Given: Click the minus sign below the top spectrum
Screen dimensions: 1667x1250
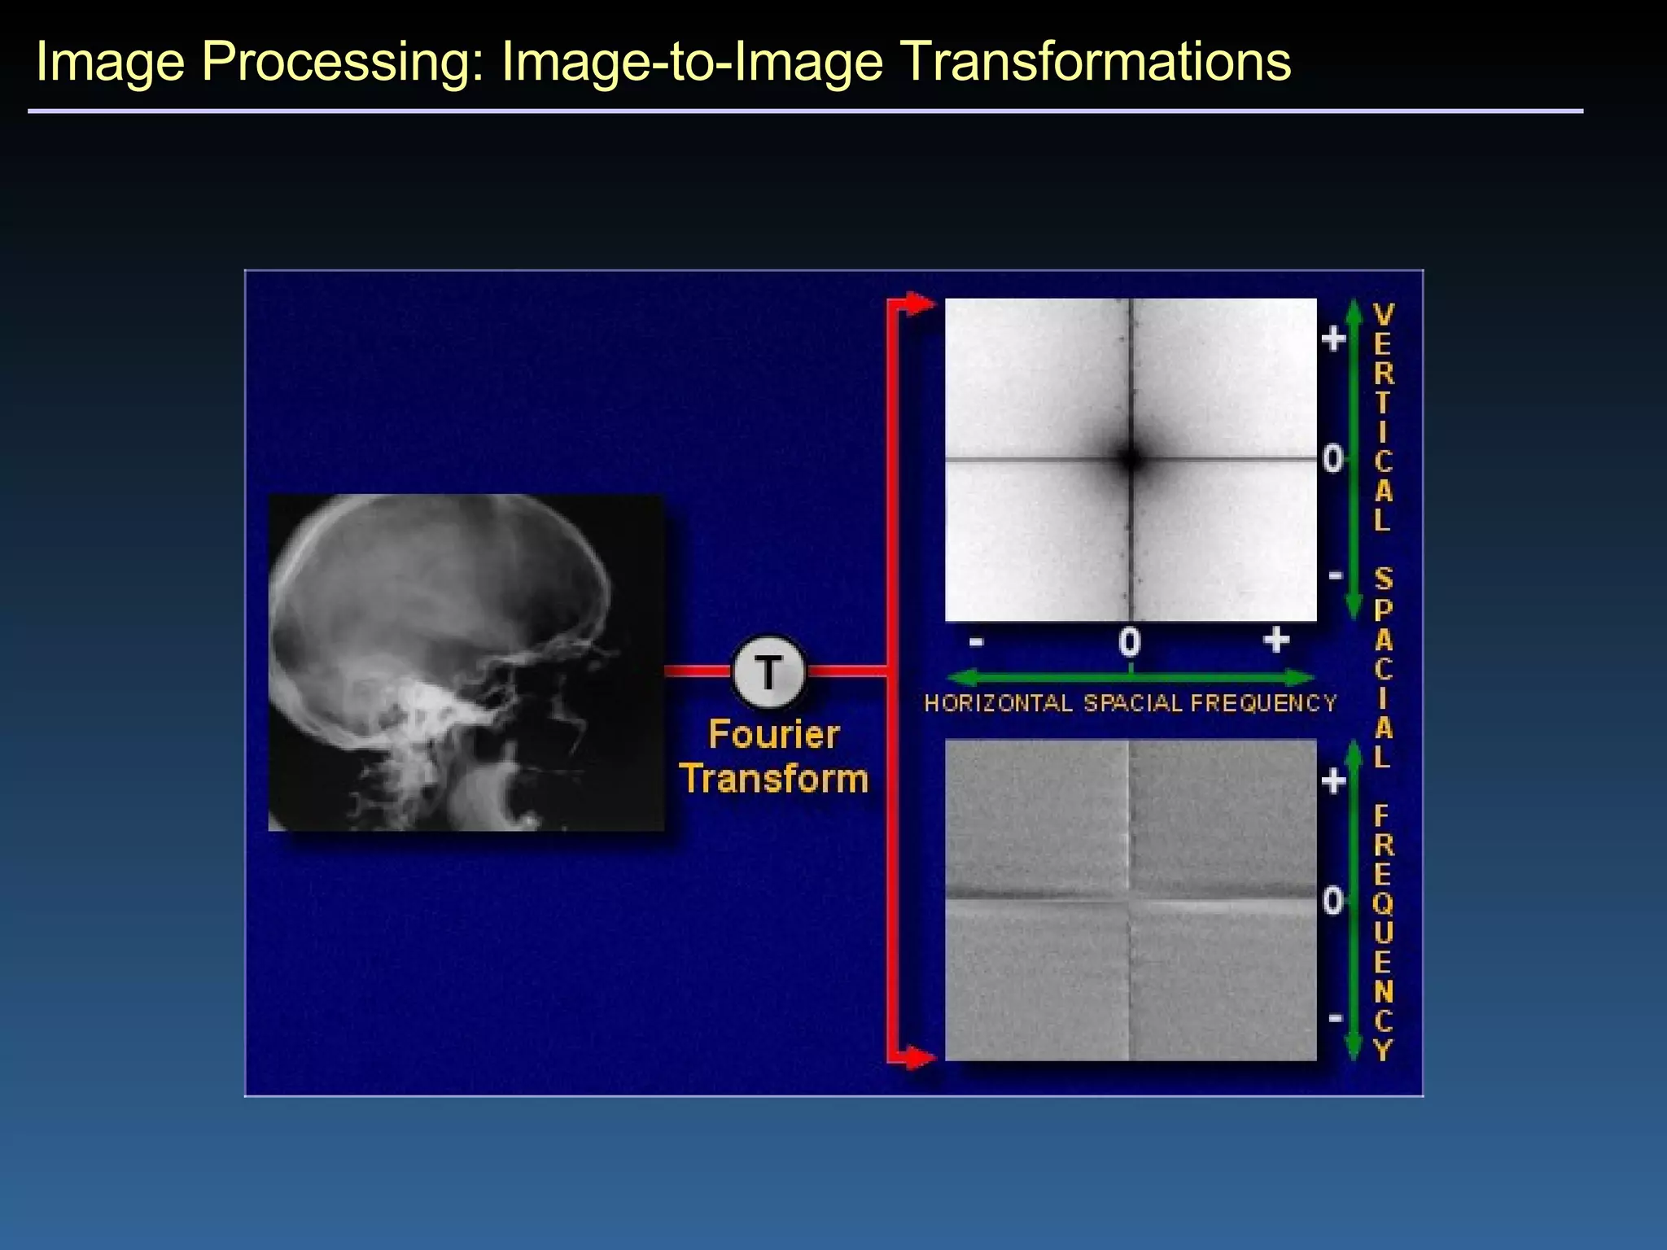Looking at the screenshot, I should point(976,643).
